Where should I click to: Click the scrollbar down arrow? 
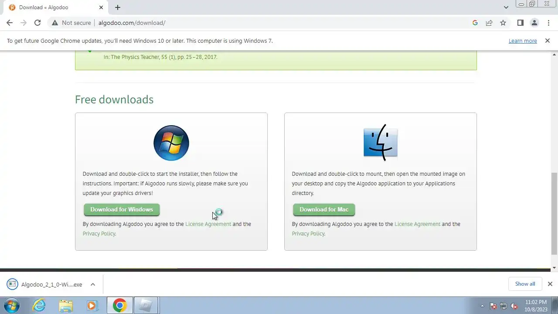[554, 267]
